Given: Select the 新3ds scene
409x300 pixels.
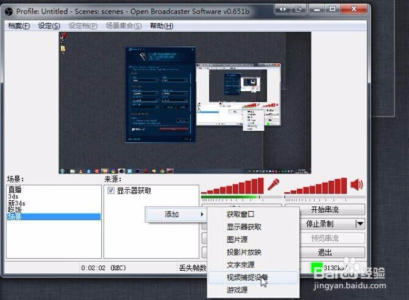Looking at the screenshot, I should click(x=54, y=203).
